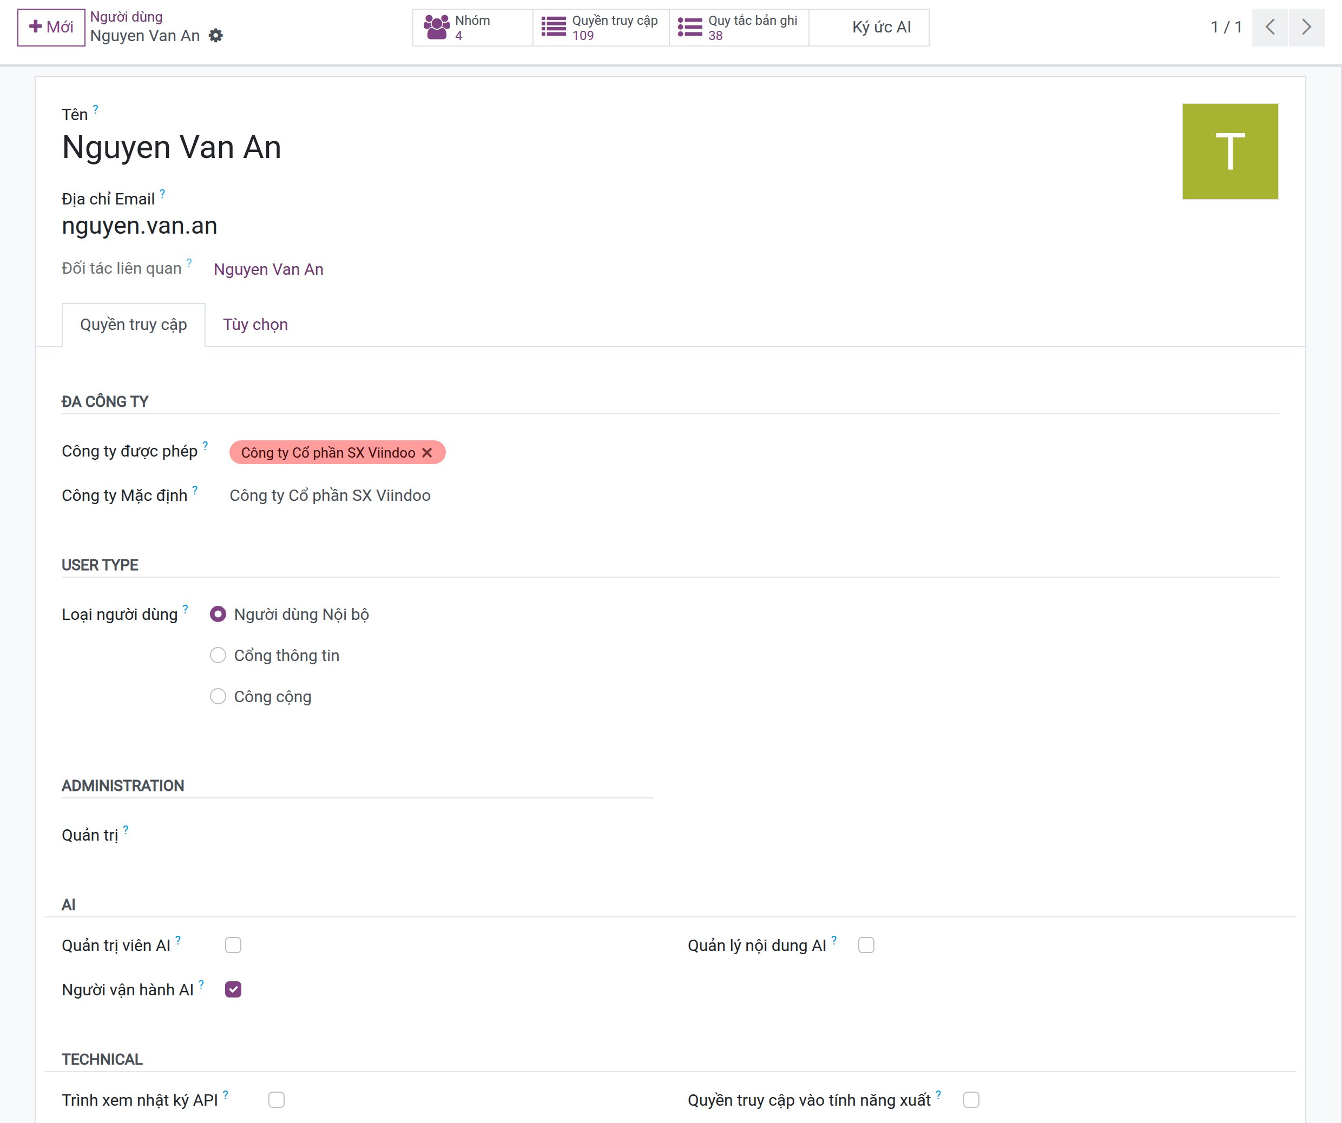
Task: Show help tooltip for Quản trị viên AI
Action: pos(178,940)
